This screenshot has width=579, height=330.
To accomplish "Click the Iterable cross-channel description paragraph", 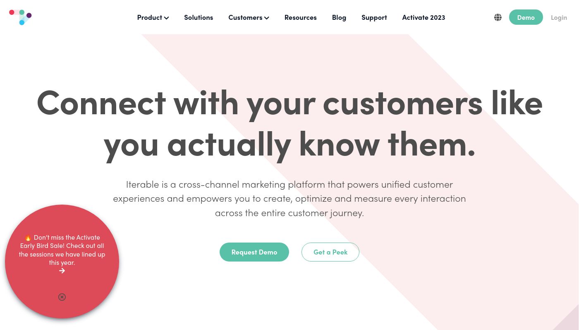I will click(289, 198).
